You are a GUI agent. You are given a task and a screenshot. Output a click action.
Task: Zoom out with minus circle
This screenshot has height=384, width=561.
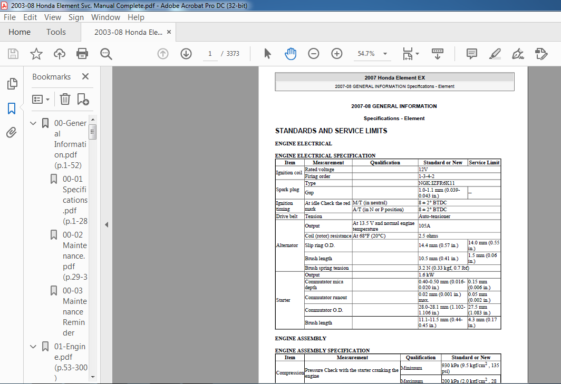(x=313, y=54)
